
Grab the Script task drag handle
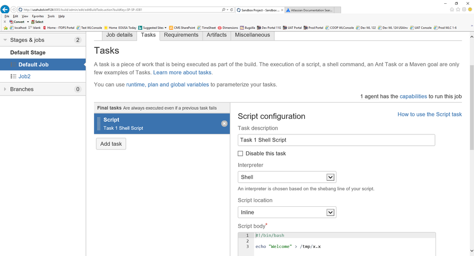[x=99, y=124]
